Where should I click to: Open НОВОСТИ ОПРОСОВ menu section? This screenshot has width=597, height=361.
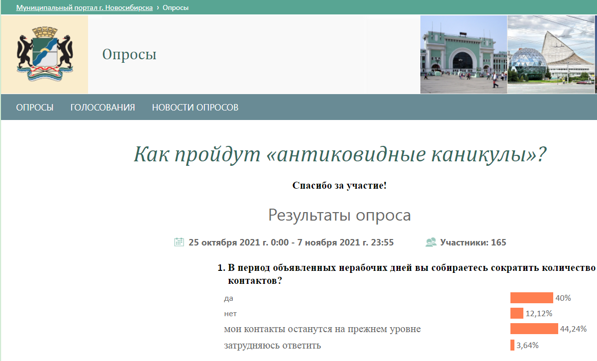tap(195, 107)
